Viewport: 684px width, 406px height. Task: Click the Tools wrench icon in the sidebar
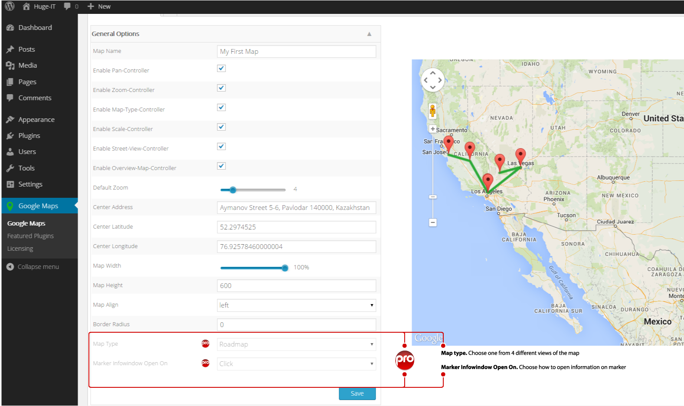click(10, 168)
